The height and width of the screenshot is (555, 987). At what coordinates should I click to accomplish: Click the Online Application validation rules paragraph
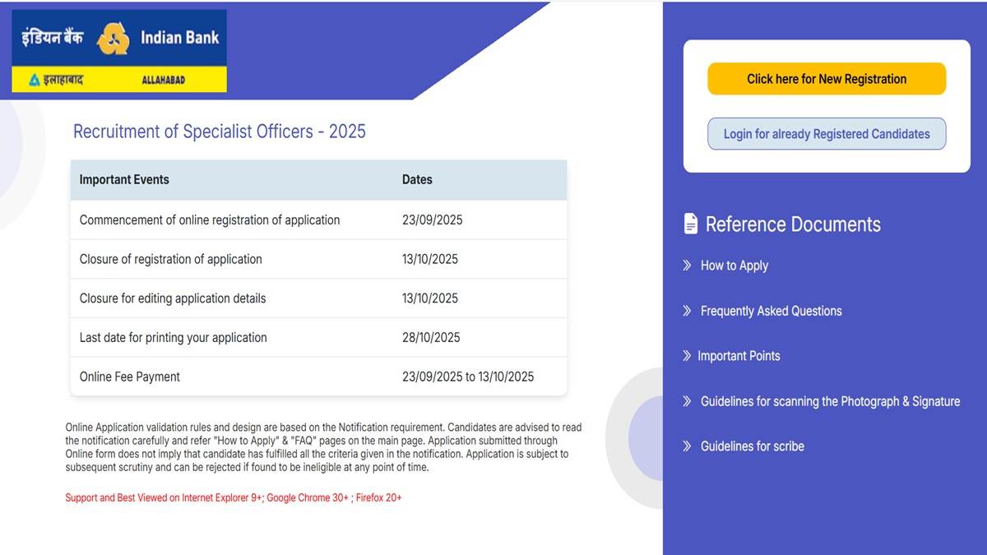tap(323, 447)
